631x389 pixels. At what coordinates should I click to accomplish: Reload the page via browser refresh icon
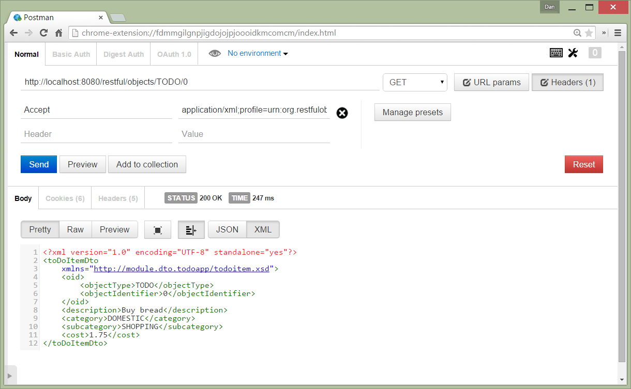[43, 33]
